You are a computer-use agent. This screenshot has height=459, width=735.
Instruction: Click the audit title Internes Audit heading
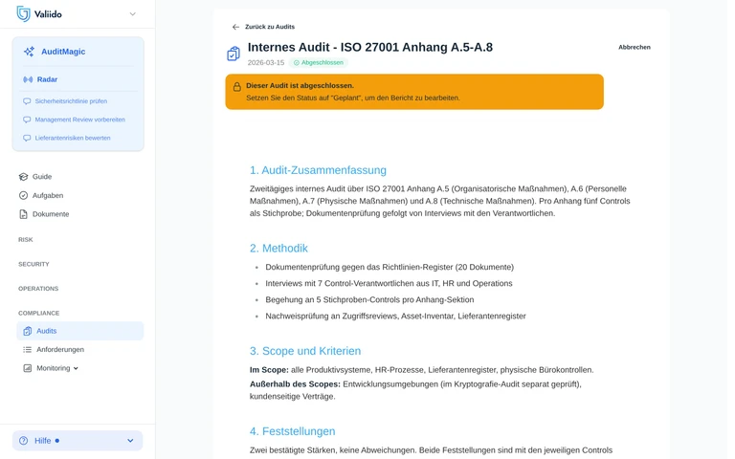click(369, 47)
